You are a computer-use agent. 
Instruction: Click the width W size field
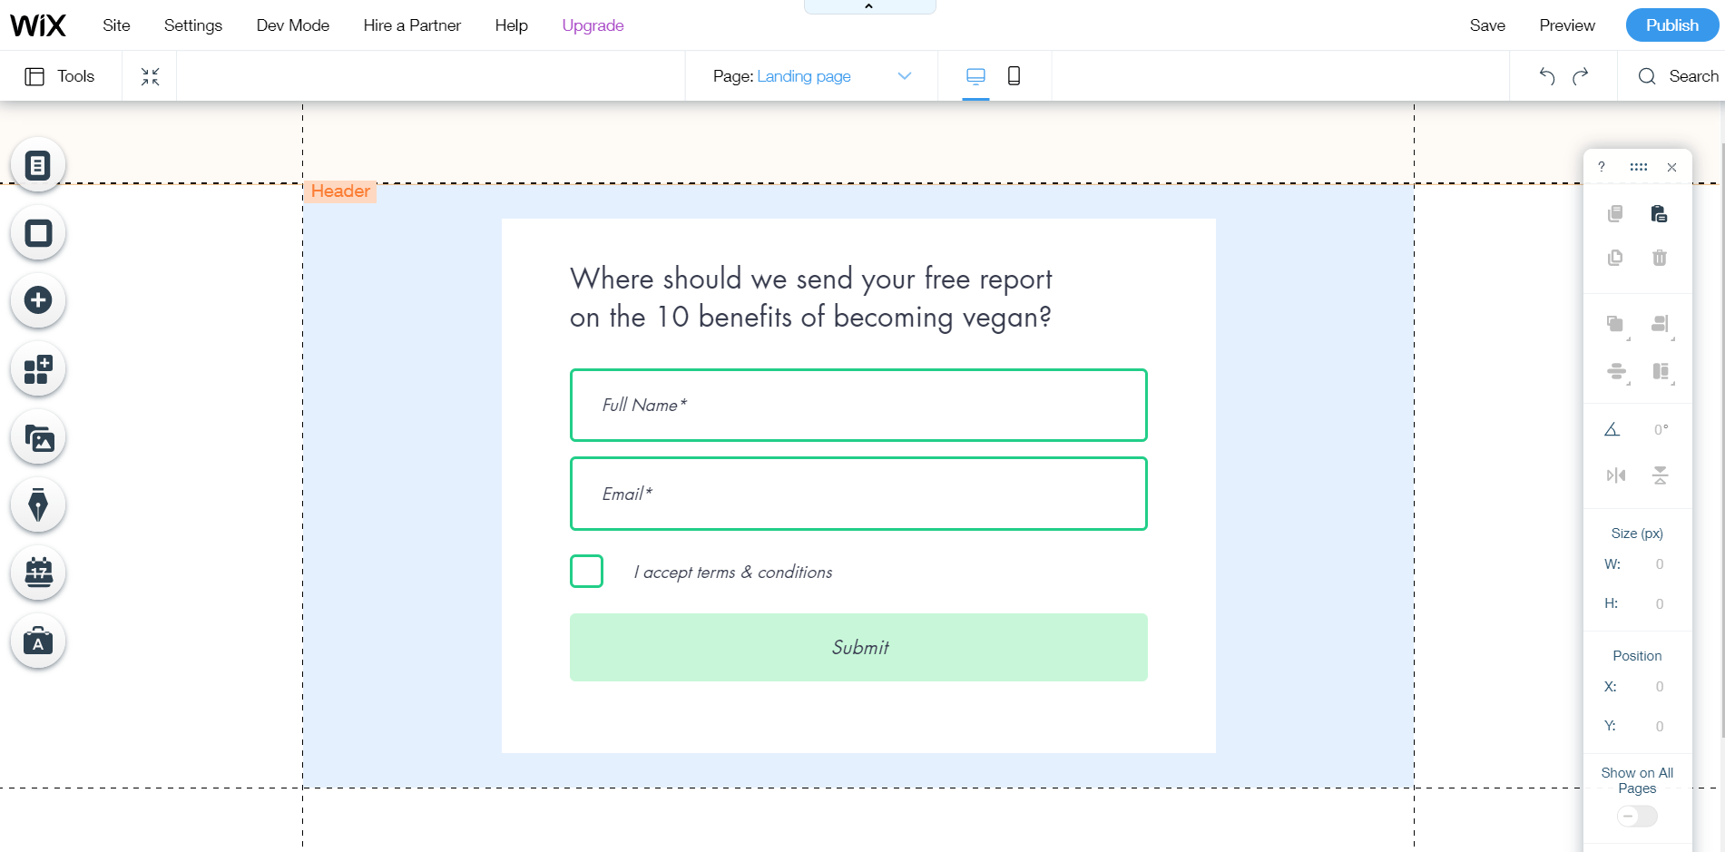[x=1659, y=564]
